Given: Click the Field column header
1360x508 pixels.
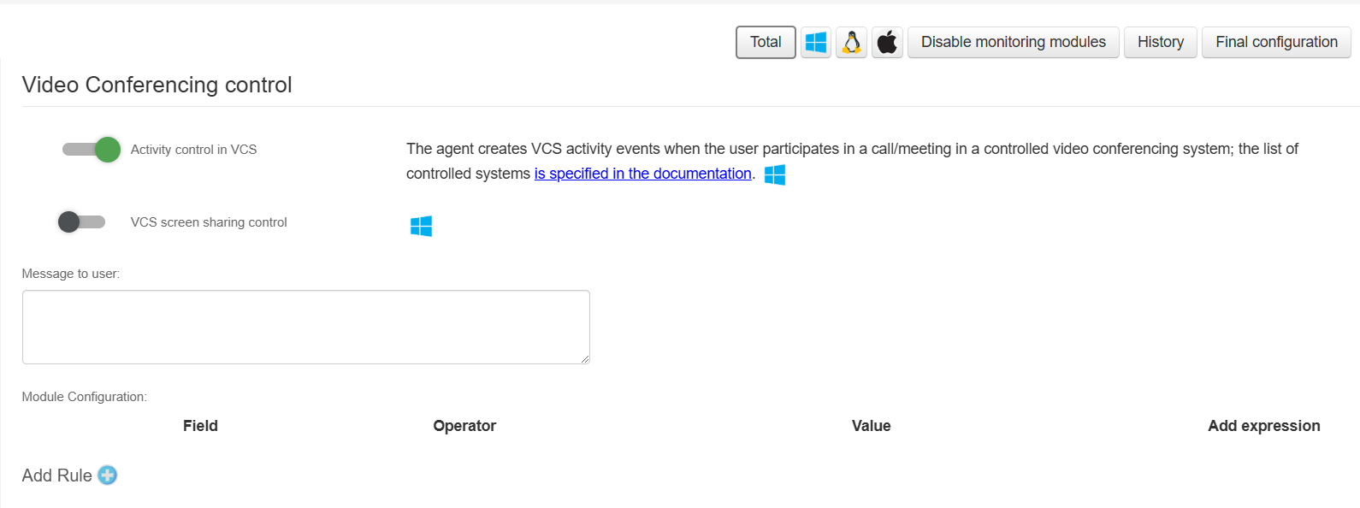Looking at the screenshot, I should tap(200, 426).
